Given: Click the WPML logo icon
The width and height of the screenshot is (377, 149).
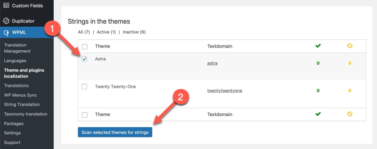Looking at the screenshot, I should click(x=6, y=33).
